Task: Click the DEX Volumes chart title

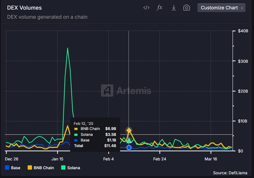Action: tap(25, 8)
